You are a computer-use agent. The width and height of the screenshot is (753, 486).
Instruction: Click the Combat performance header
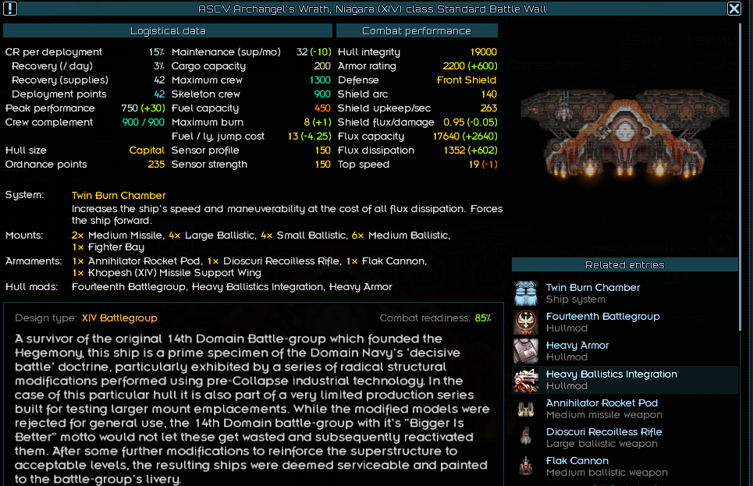pos(417,30)
